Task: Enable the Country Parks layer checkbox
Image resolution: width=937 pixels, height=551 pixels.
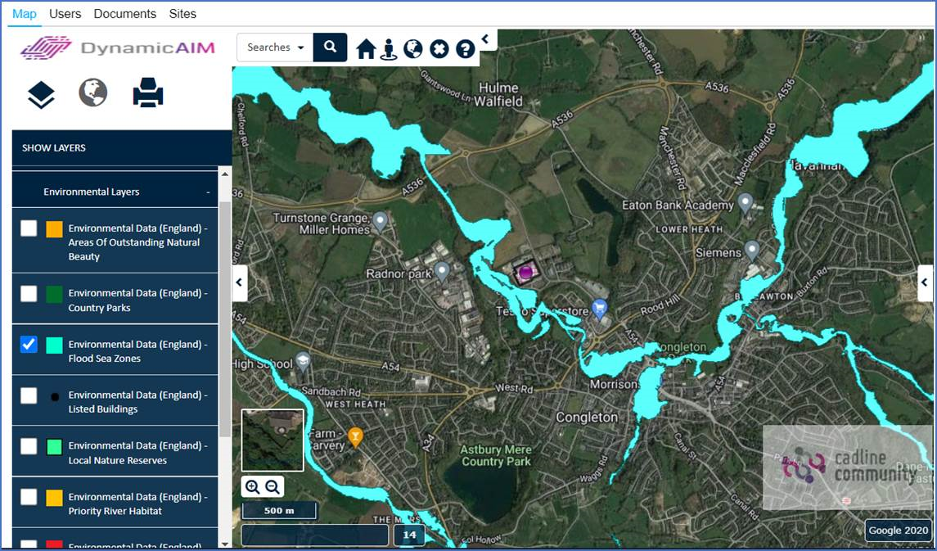Action: pos(29,293)
